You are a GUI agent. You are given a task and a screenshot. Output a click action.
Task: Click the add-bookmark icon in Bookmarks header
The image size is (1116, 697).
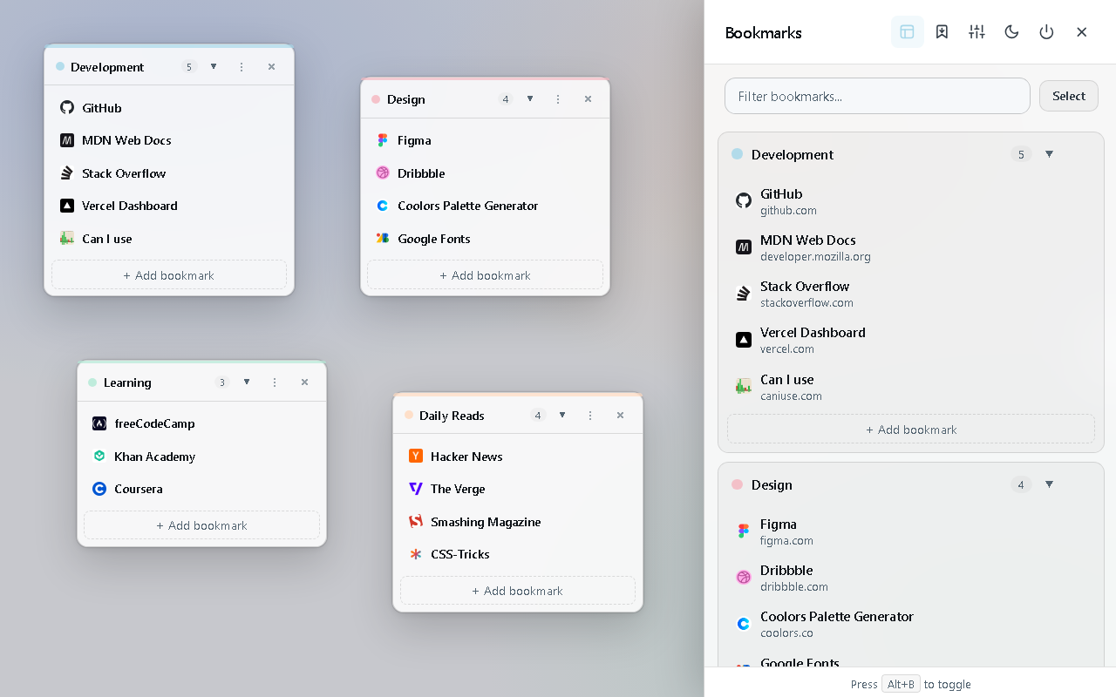[942, 32]
